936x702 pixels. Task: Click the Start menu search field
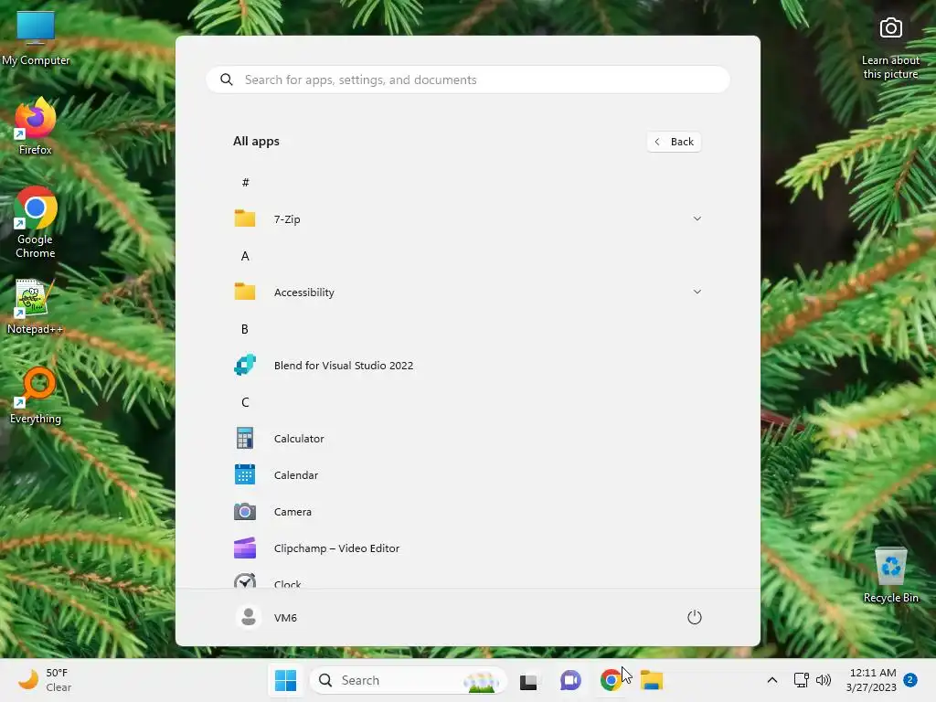coord(467,80)
